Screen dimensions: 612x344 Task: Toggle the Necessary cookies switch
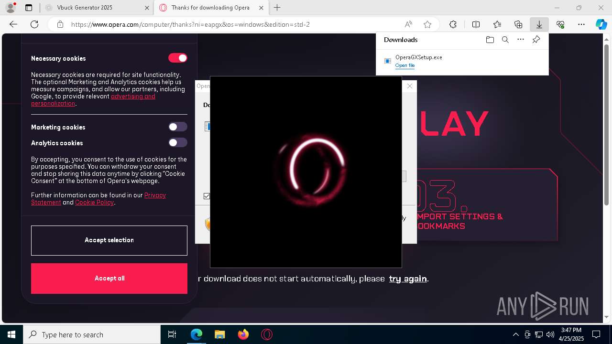[177, 58]
